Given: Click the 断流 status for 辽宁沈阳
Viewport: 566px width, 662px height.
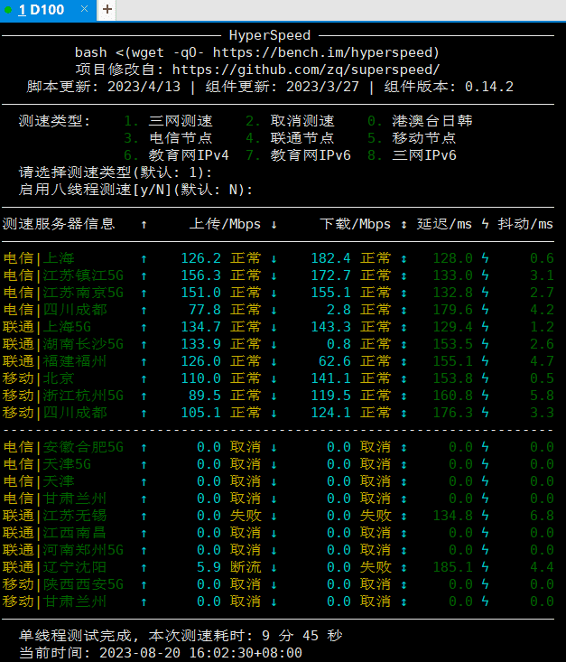Looking at the screenshot, I should tap(246, 567).
